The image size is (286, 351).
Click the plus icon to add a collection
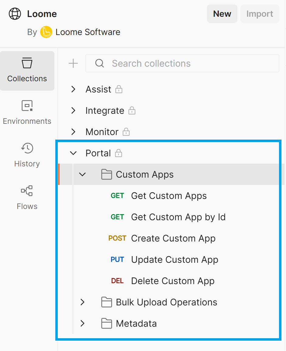pyautogui.click(x=73, y=63)
